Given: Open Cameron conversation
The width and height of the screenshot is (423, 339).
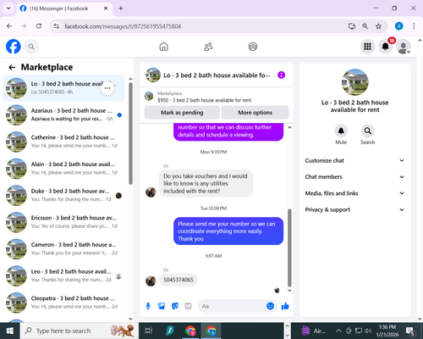Looking at the screenshot, I should [63, 249].
